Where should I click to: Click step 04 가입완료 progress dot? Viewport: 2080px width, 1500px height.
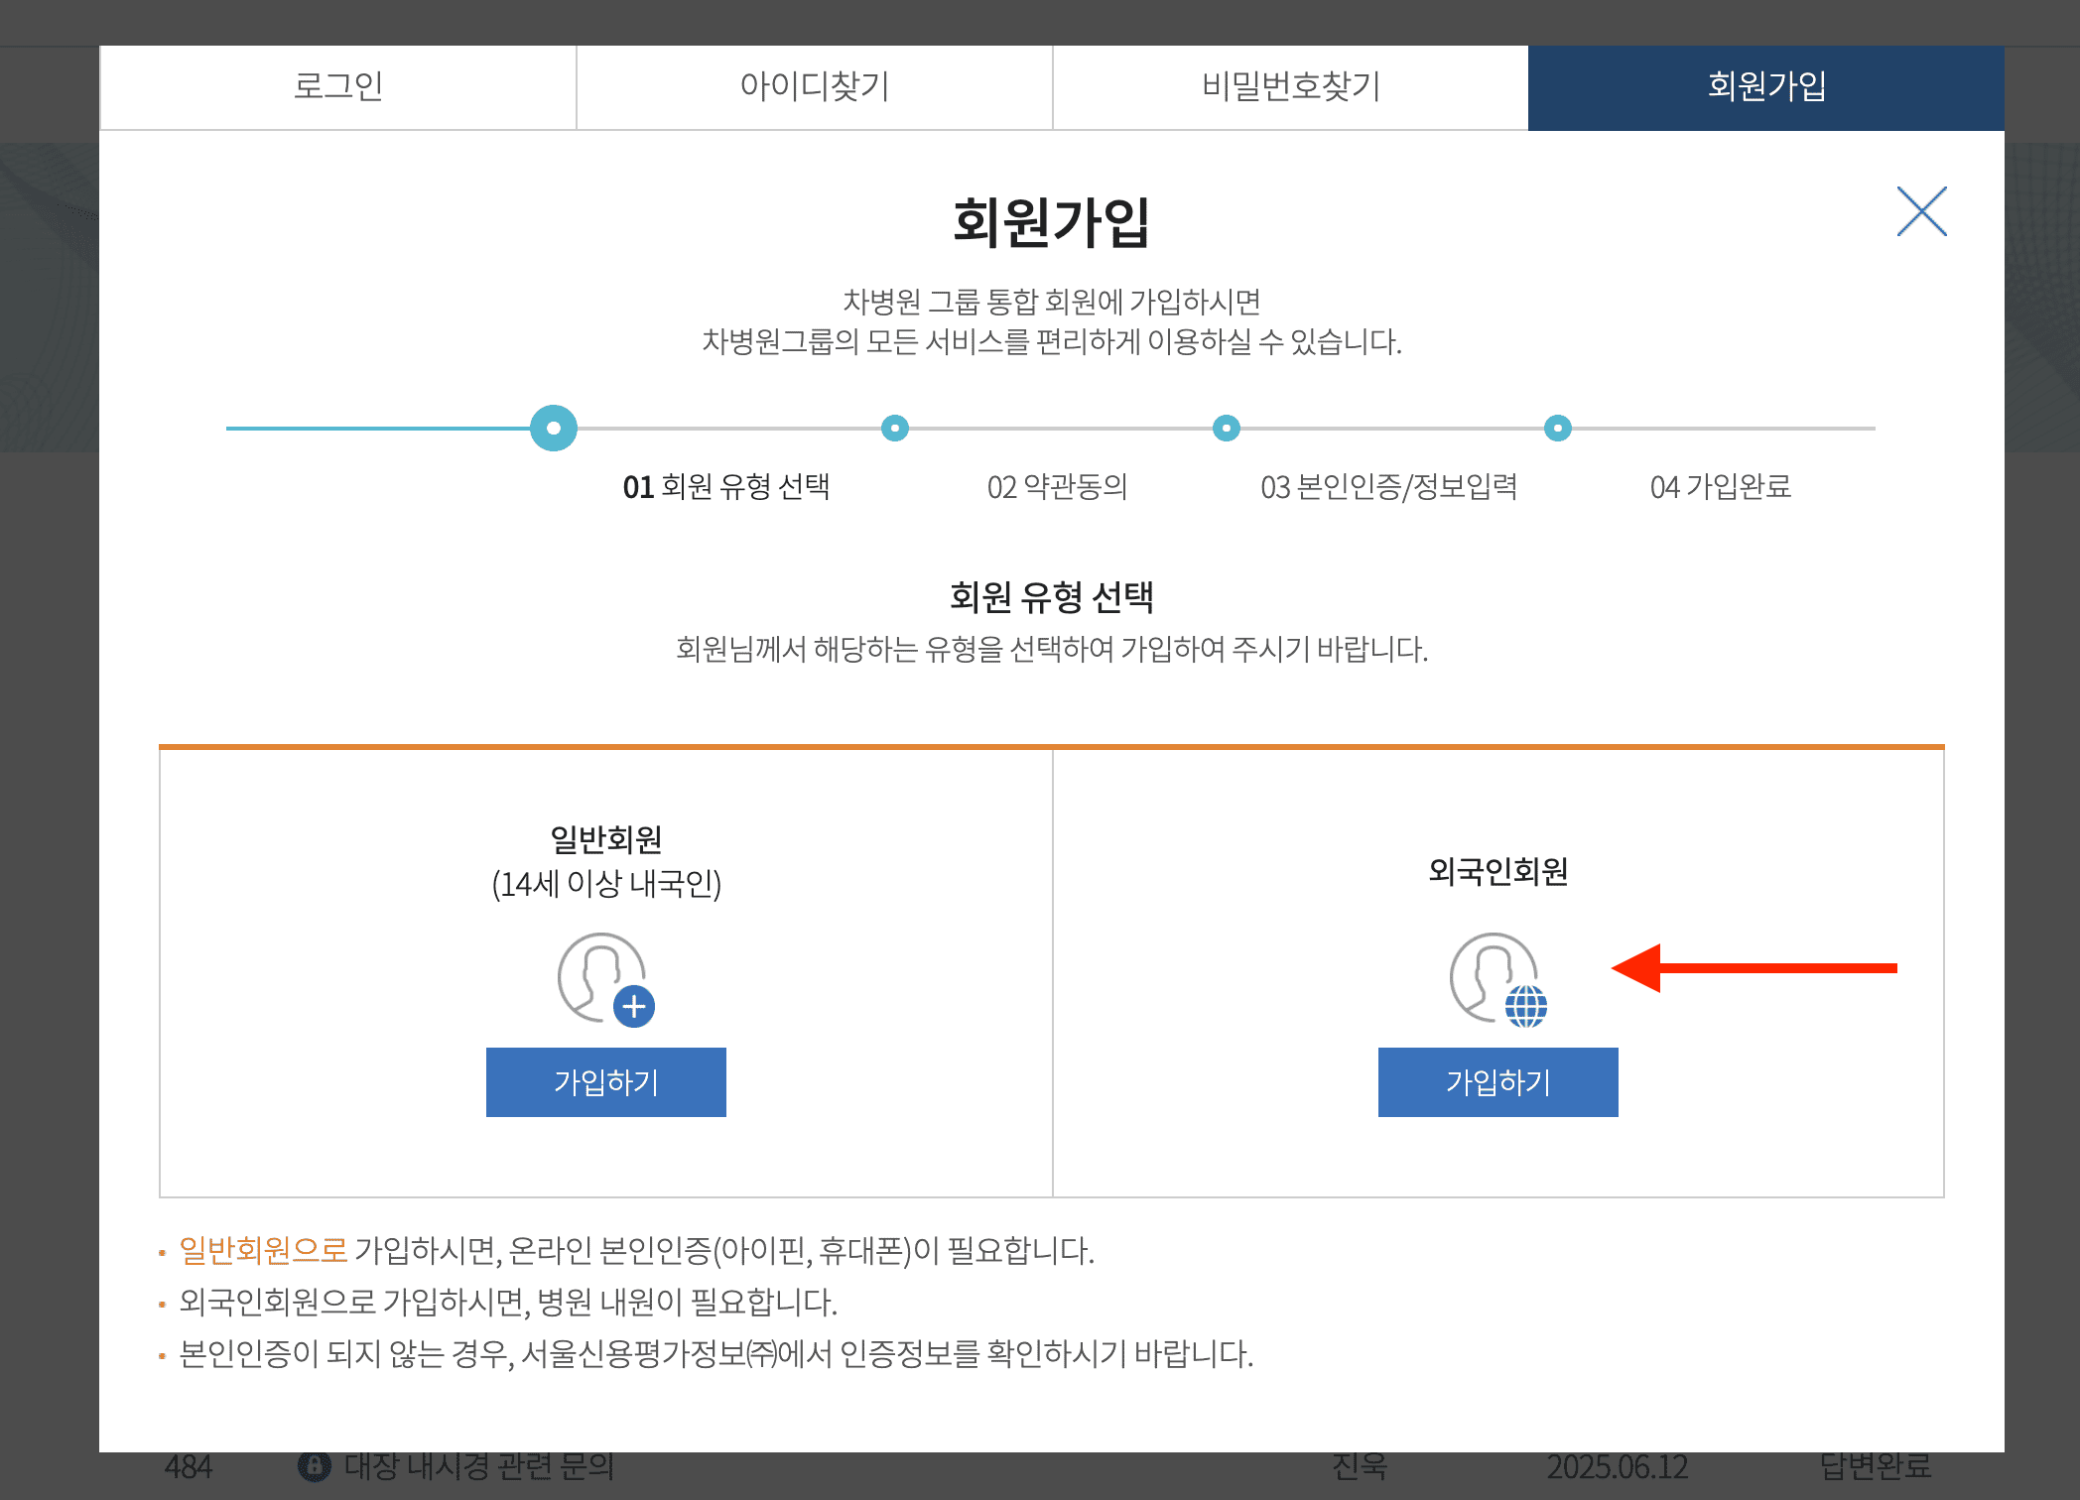(1558, 429)
